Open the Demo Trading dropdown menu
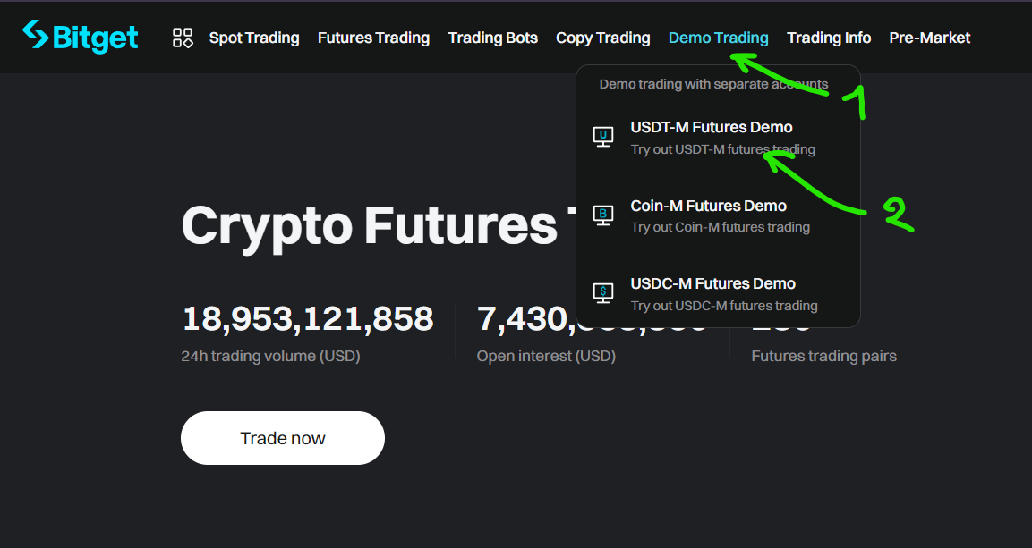Screen dimensions: 1032x548 (x=718, y=37)
